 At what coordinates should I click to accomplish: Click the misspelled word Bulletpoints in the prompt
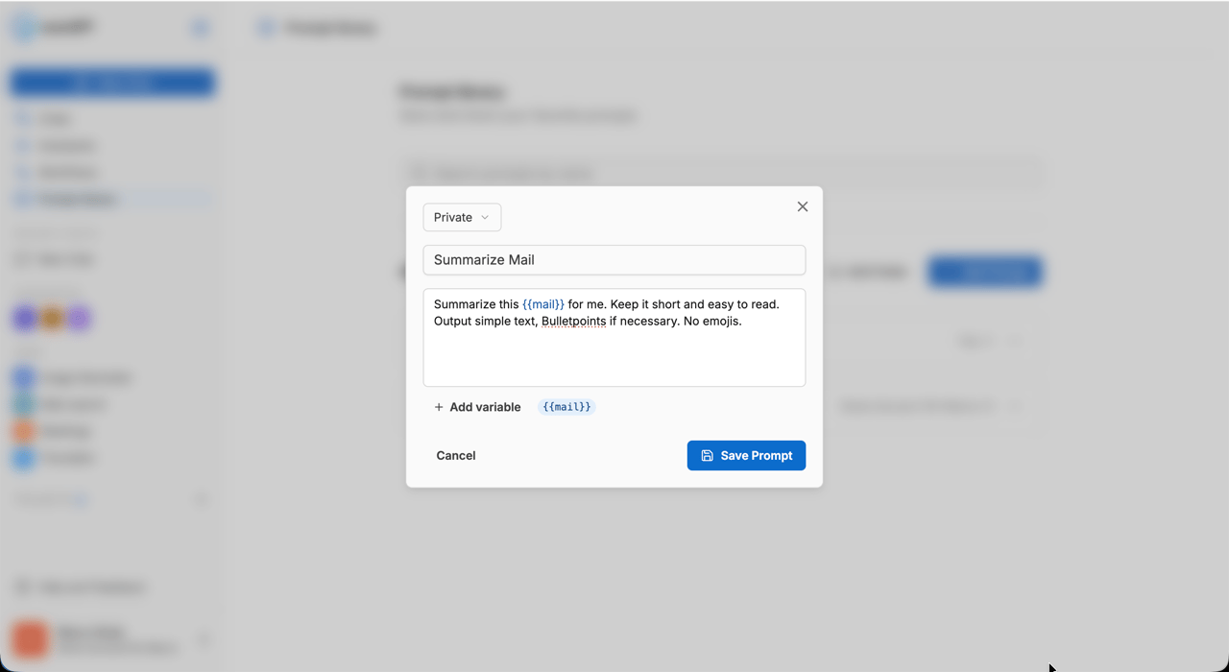click(573, 321)
